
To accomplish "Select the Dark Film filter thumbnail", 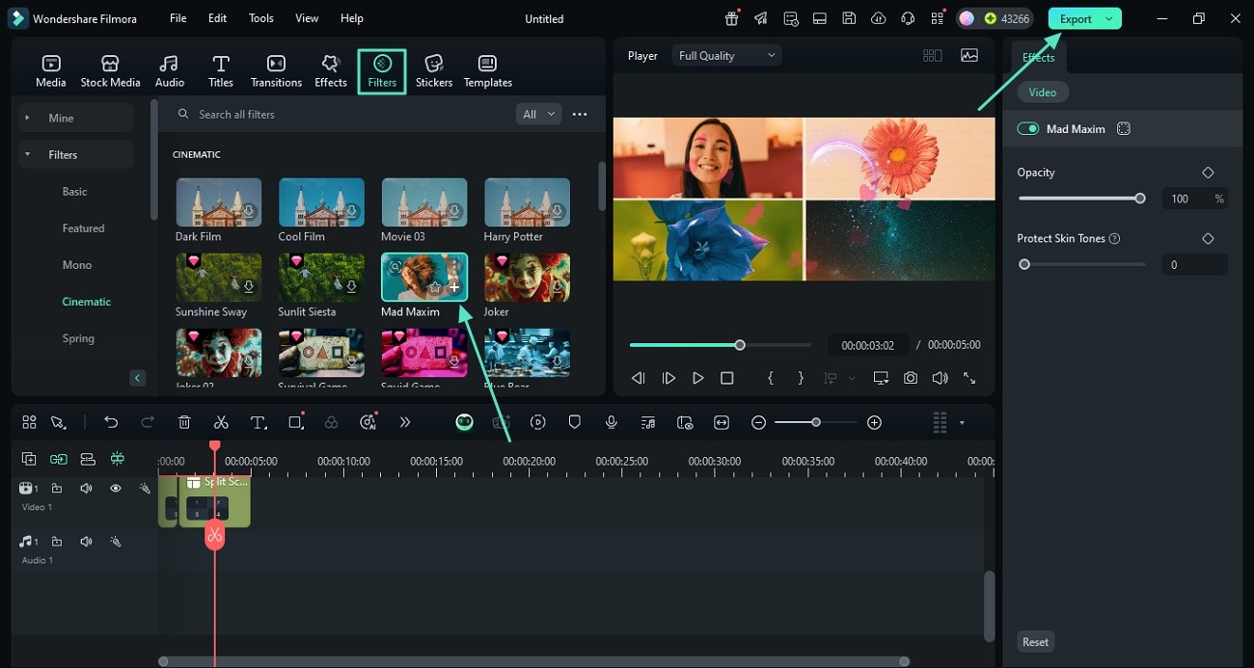I will pyautogui.click(x=219, y=201).
